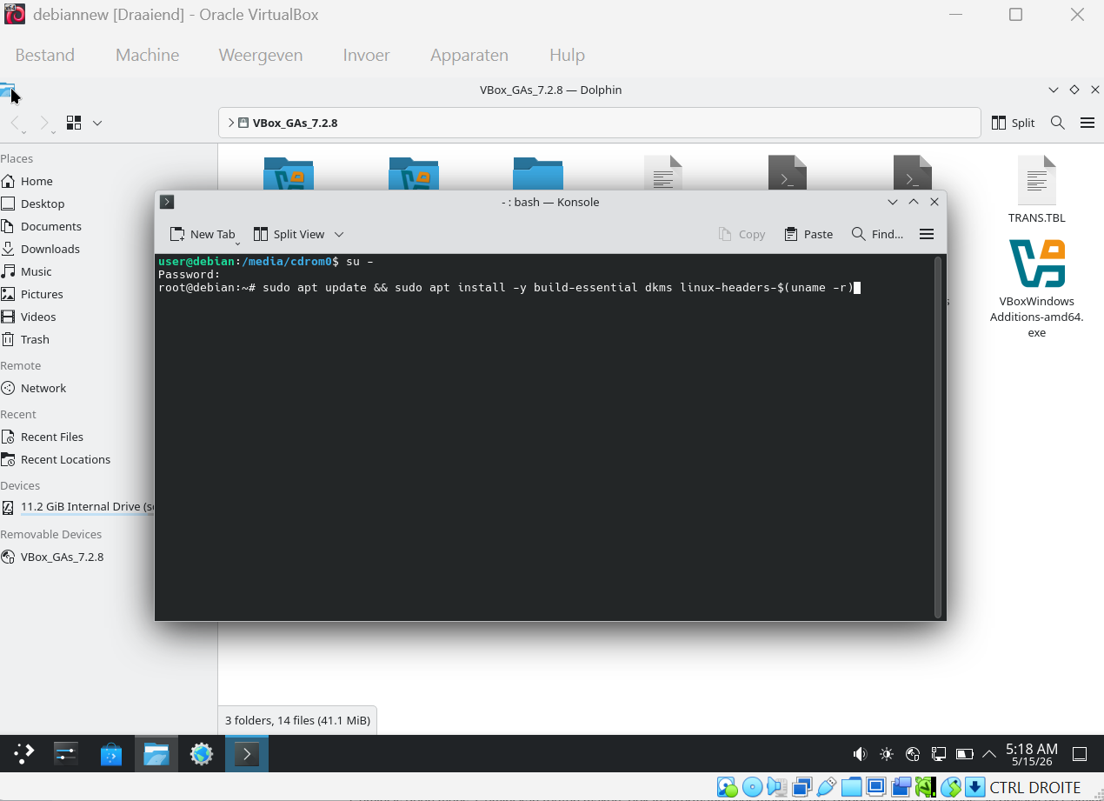
Task: Click the Paste button in Konsole
Action: 808,234
